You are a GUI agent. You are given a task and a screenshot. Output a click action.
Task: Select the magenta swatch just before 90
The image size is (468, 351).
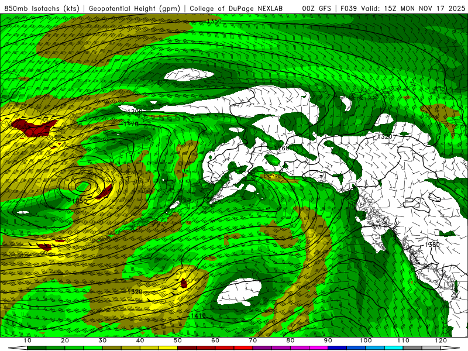318,348
